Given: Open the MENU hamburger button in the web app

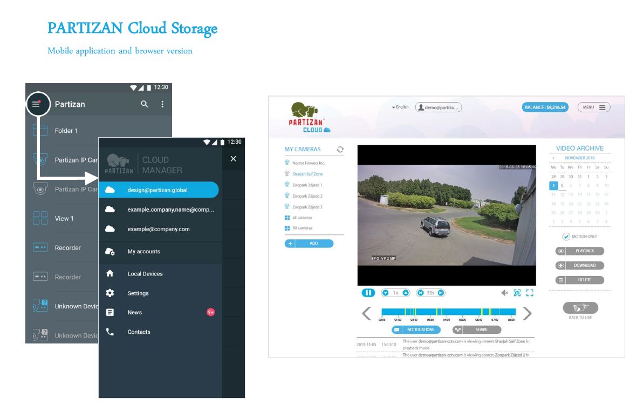Looking at the screenshot, I should coord(594,107).
